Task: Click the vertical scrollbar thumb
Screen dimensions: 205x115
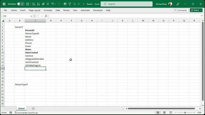Action: point(203,61)
